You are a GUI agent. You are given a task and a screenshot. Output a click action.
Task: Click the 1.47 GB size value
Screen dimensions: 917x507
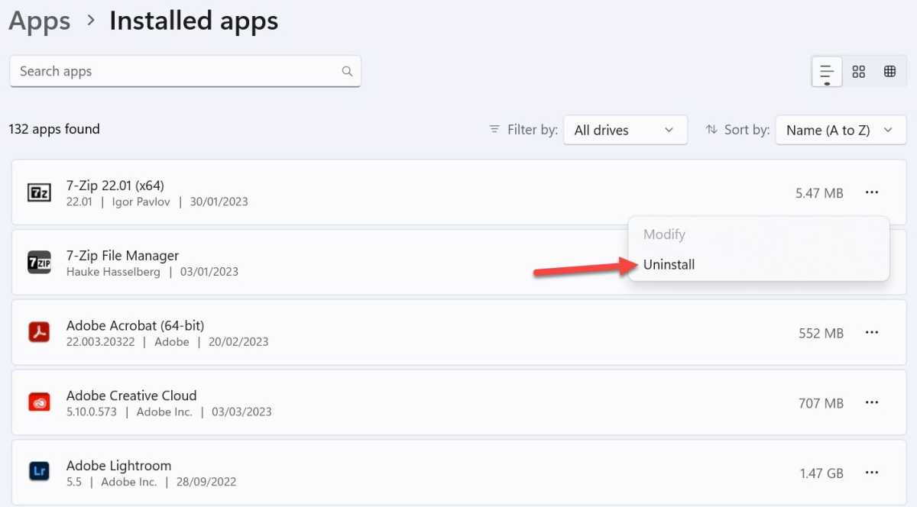point(821,473)
